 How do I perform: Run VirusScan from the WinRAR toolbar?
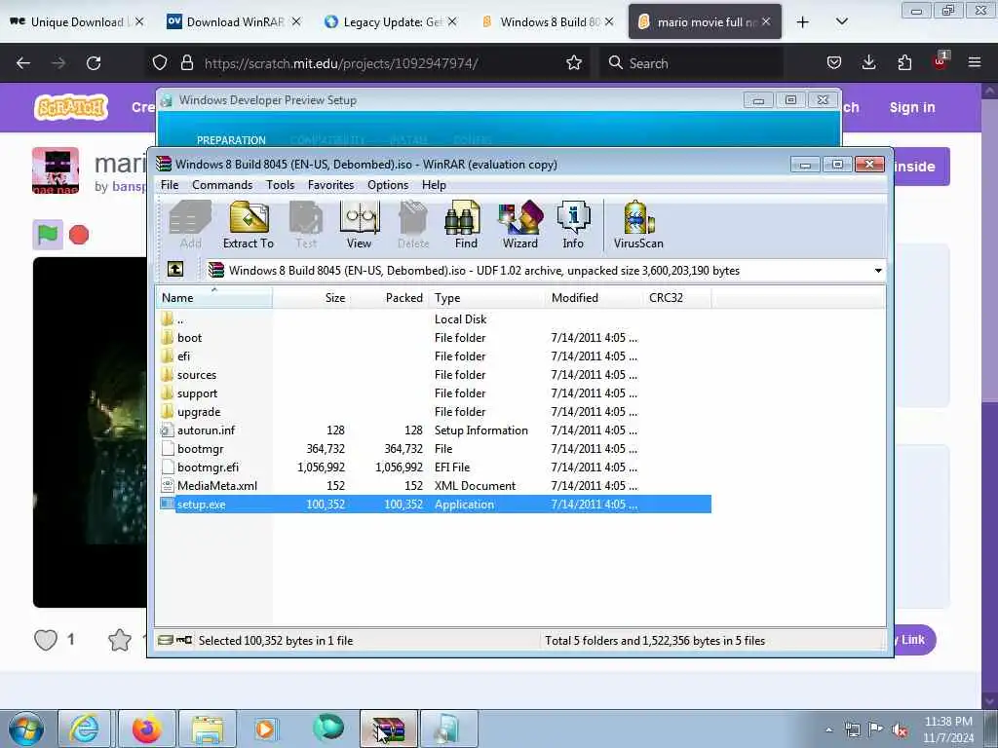click(638, 225)
